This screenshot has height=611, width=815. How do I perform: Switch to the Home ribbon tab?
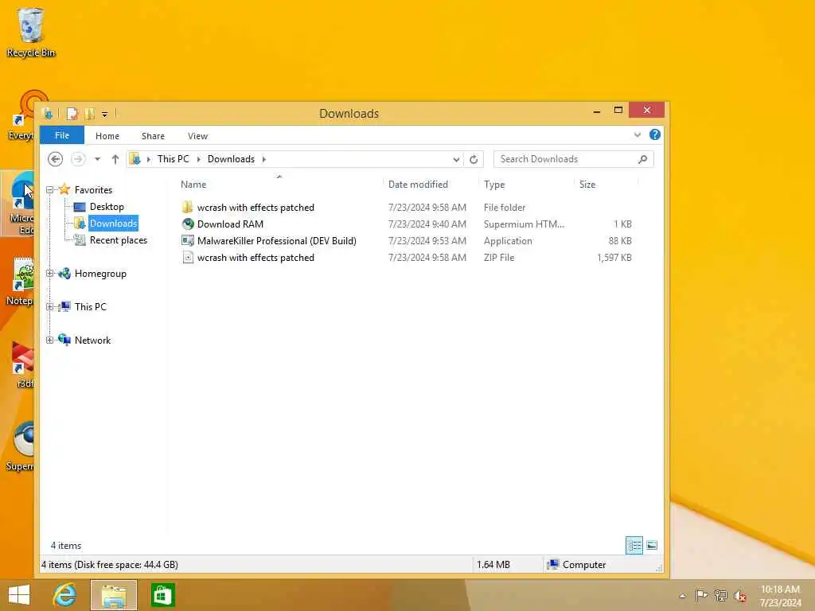point(107,135)
